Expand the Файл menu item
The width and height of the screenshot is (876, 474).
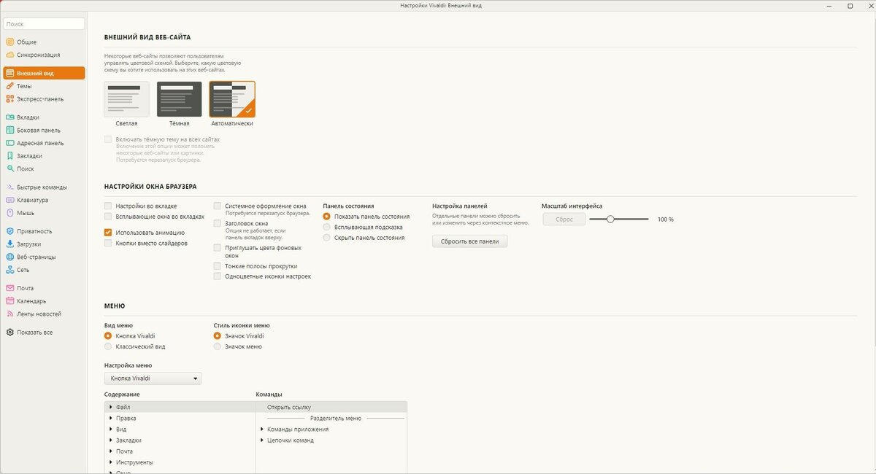(111, 407)
